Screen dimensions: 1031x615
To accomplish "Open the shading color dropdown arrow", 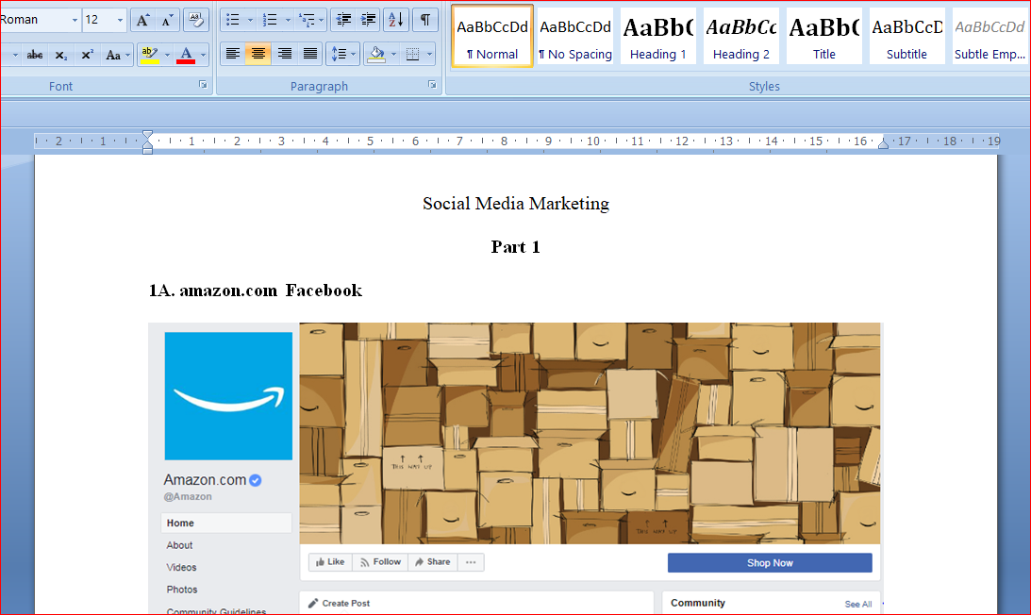I will (393, 54).
